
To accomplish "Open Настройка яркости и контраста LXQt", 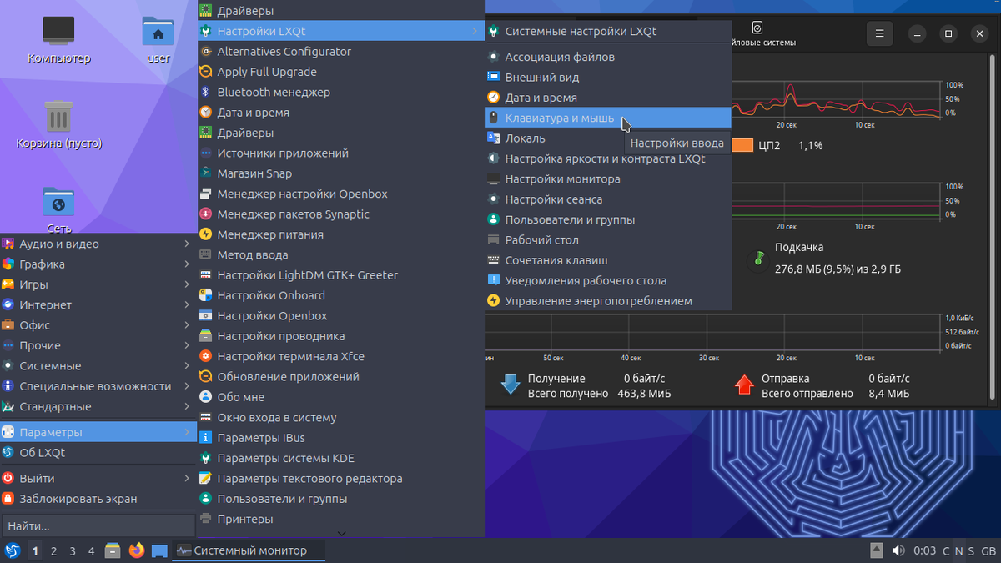I will click(608, 158).
